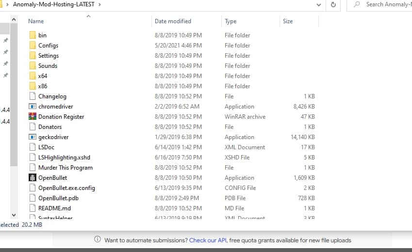The width and height of the screenshot is (412, 252).
Task: Select the OpenBullet.exe.config file icon
Action: [33, 188]
